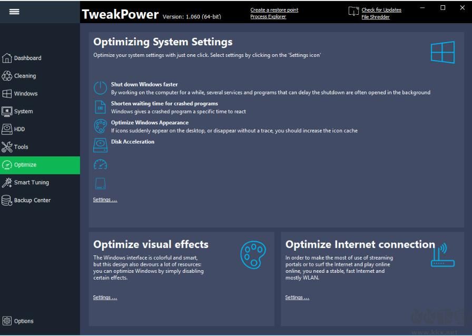Select the Cleaning section icon

tap(7, 75)
